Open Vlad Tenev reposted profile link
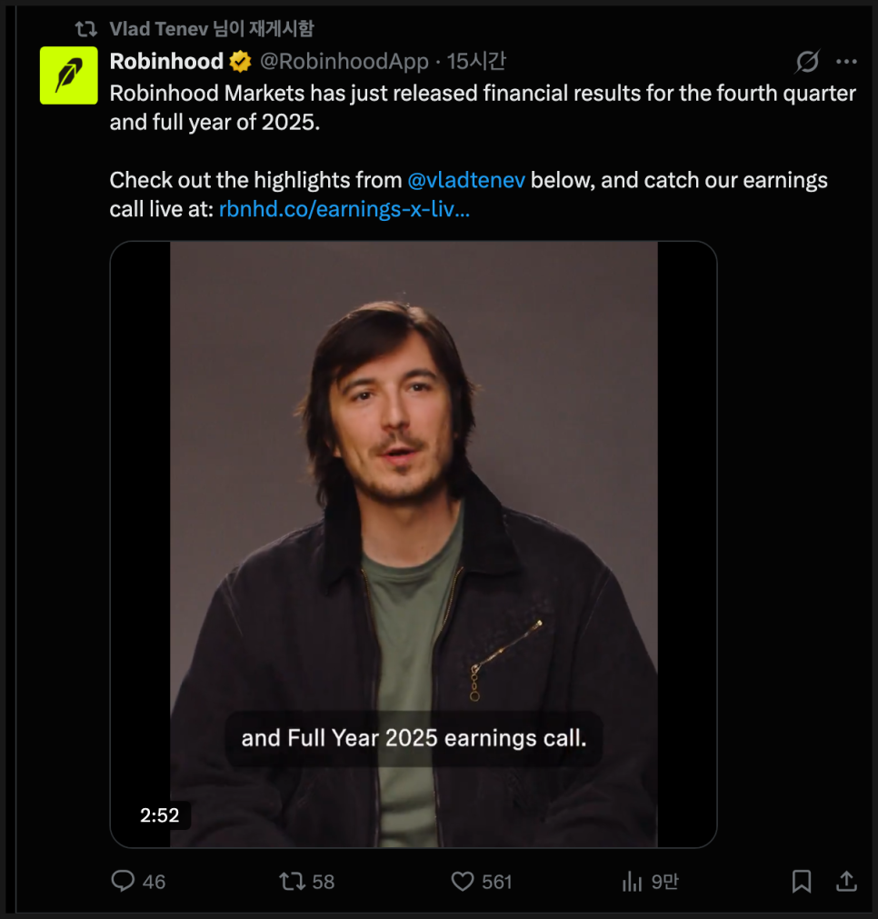Screen dimensions: 878x919 click(x=159, y=29)
